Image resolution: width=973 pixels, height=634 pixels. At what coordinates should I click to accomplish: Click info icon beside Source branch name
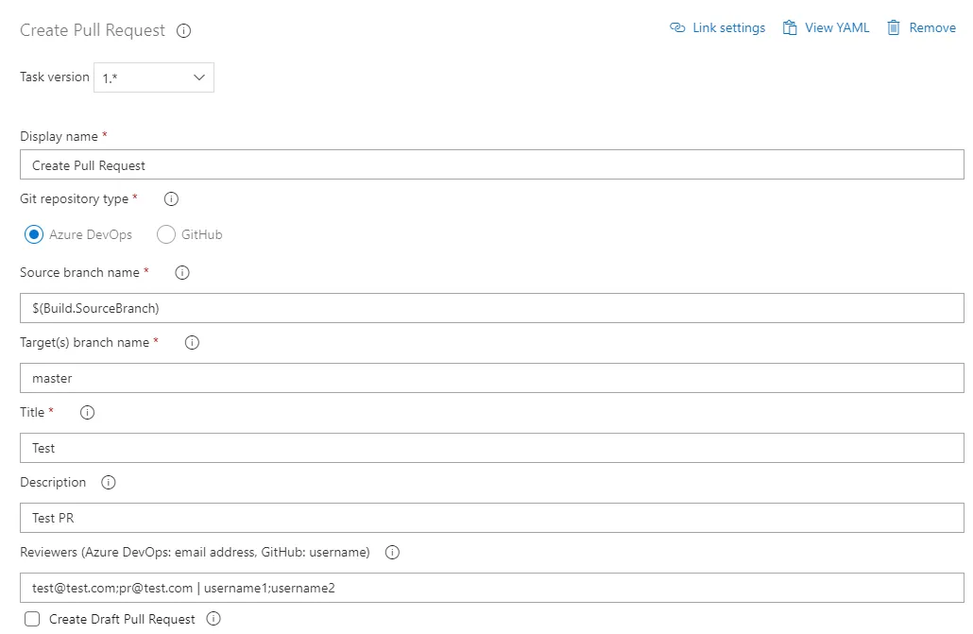click(182, 273)
